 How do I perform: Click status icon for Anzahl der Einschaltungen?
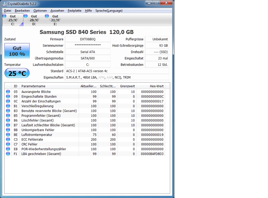(x=8, y=101)
